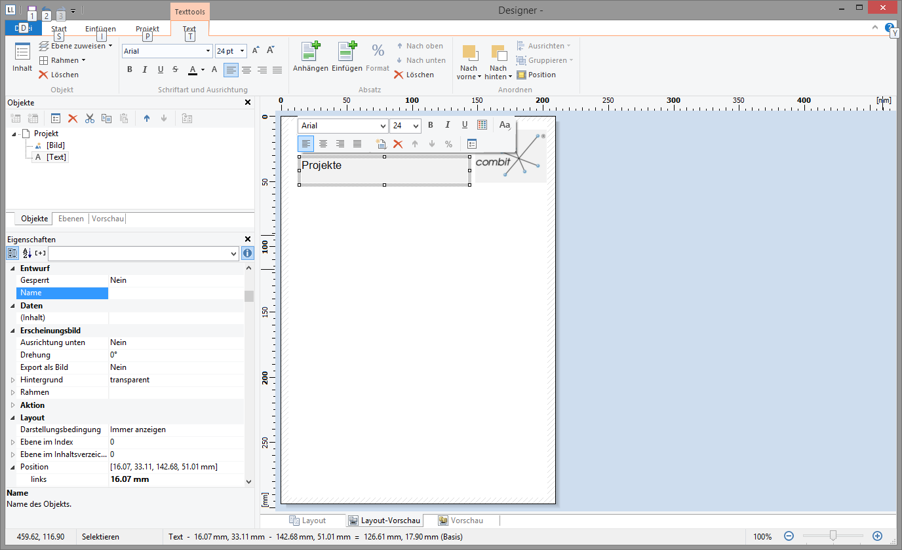This screenshot has width=902, height=550.
Task: Click the Einfügen paragraph icon in ribbon
Action: tap(347, 52)
